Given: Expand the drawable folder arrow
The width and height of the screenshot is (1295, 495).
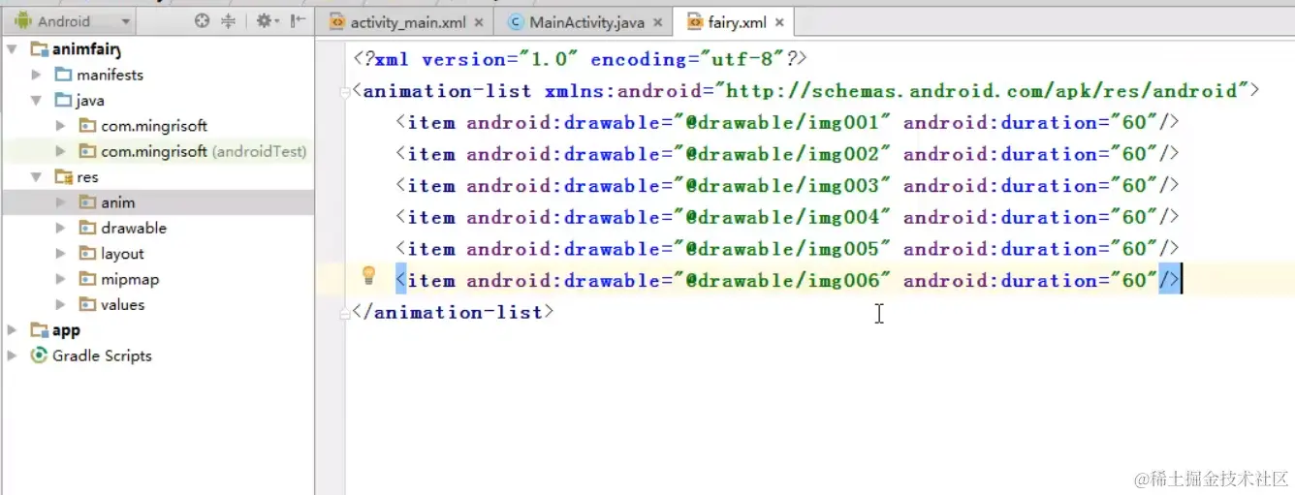Looking at the screenshot, I should [x=60, y=228].
